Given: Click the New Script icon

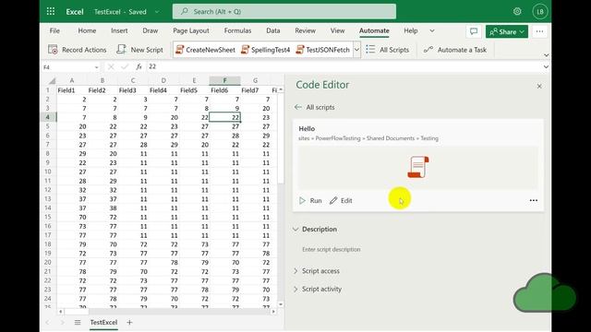Looking at the screenshot, I should [x=121, y=49].
